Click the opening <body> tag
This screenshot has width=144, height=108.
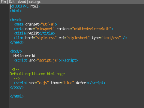pyautogui.click(x=16, y=51)
